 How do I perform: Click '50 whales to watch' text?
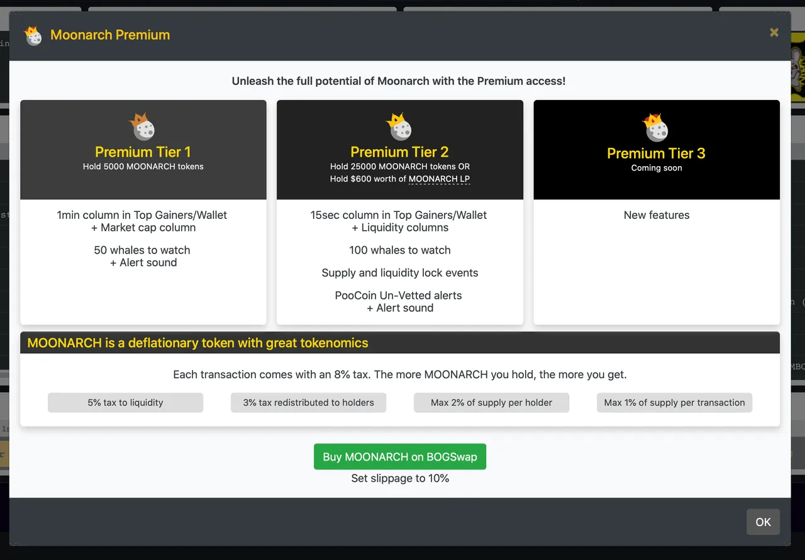coord(142,250)
